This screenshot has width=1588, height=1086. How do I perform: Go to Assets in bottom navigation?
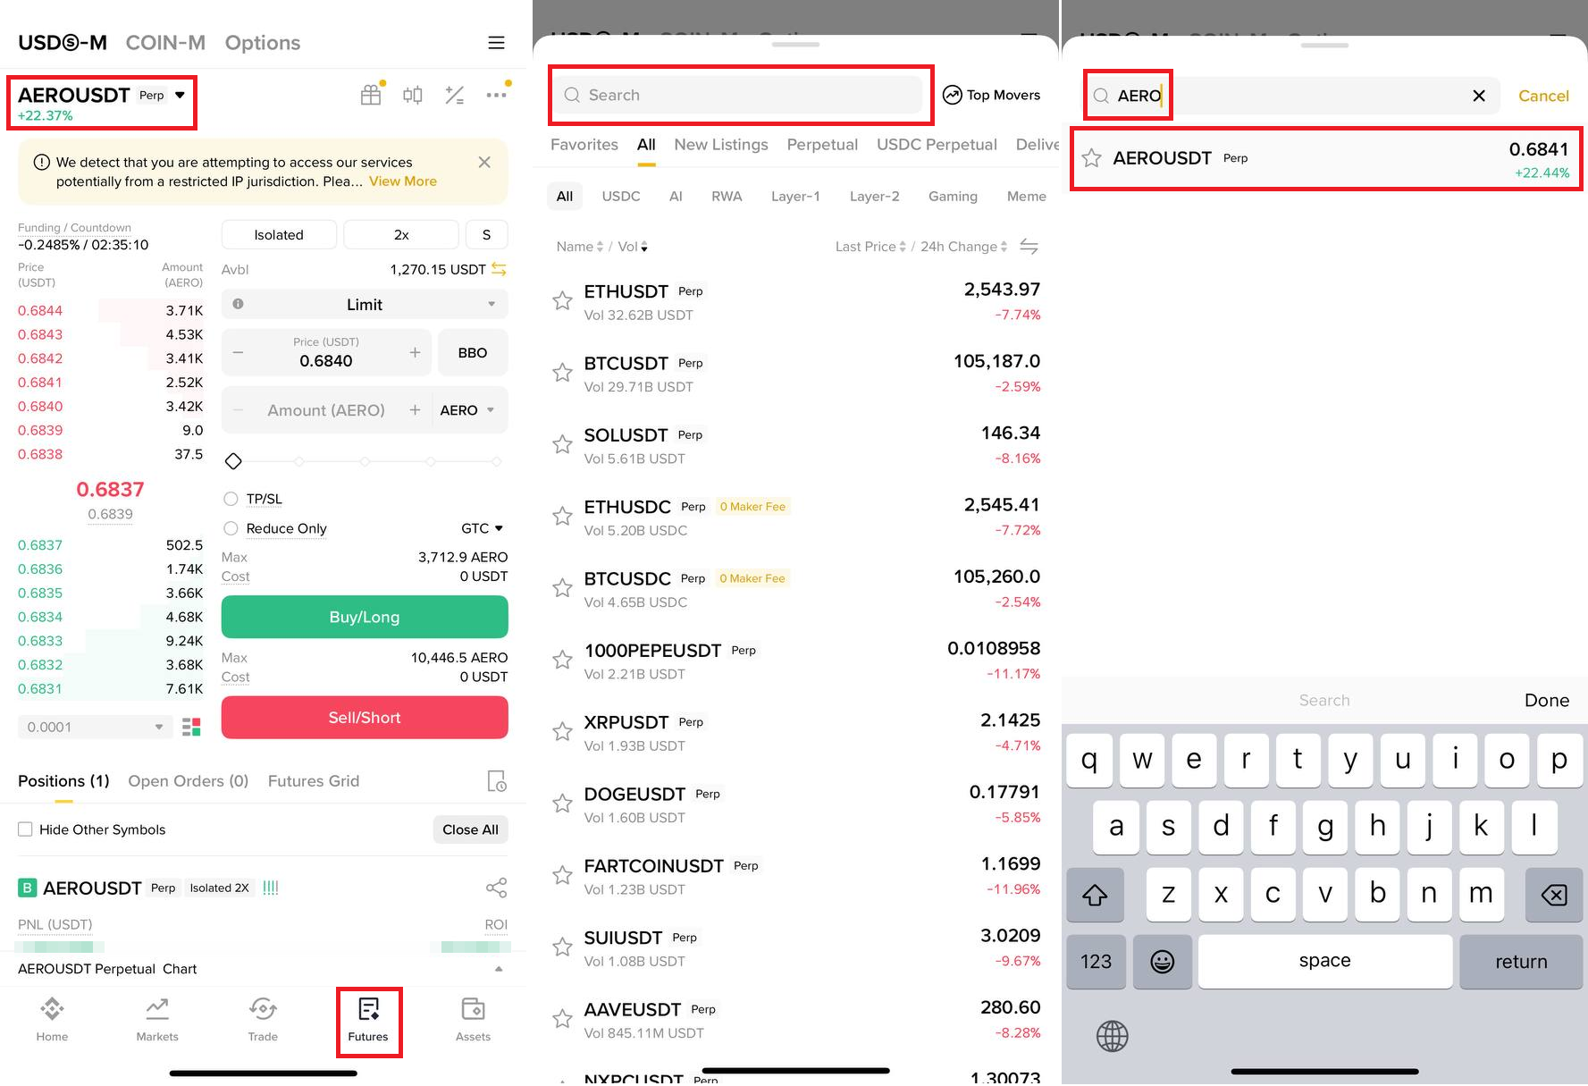point(473,1020)
